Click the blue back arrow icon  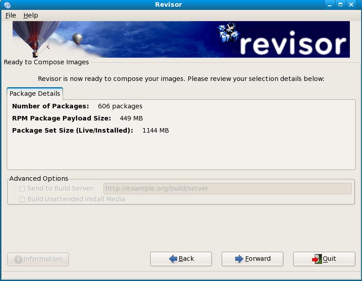click(173, 259)
